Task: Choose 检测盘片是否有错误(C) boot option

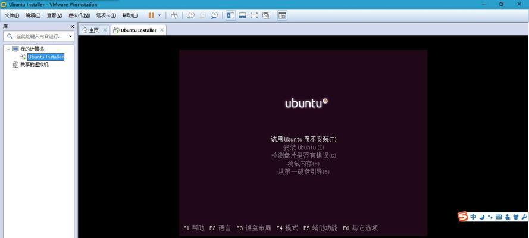Action: tap(303, 155)
